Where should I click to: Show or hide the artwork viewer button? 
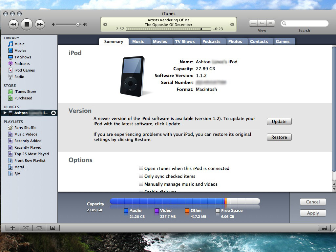click(x=53, y=228)
